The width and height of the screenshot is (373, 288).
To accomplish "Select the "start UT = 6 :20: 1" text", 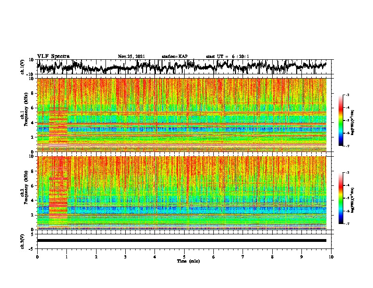I will click(227, 56).
